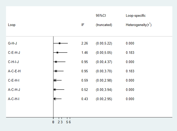Click the Loop-specific Heterogeneity header
The width and height of the screenshot is (177, 131).
click(139, 20)
